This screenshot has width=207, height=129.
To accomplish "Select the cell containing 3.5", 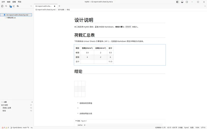I will pos(87,53).
